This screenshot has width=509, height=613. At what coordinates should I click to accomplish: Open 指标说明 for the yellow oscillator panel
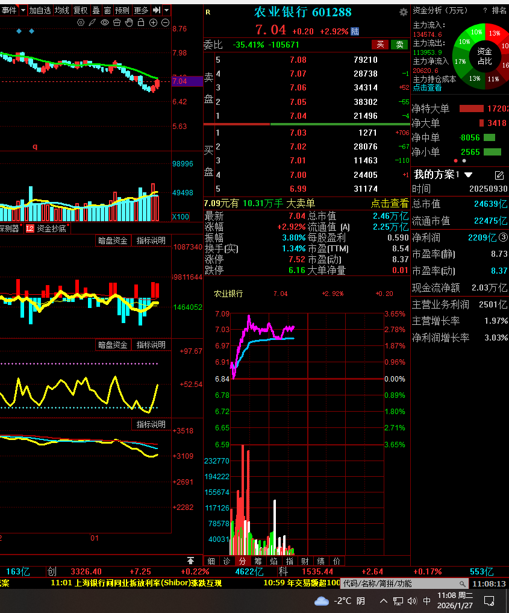[x=151, y=345]
